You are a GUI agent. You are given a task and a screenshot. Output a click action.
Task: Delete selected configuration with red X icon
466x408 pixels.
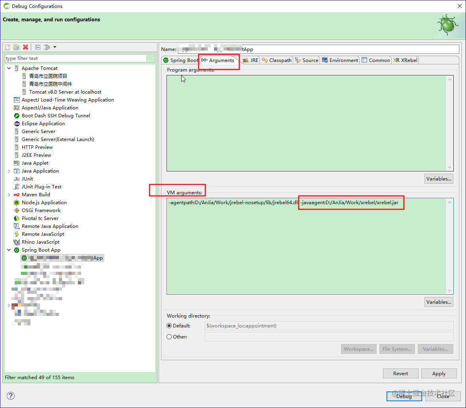[x=26, y=47]
